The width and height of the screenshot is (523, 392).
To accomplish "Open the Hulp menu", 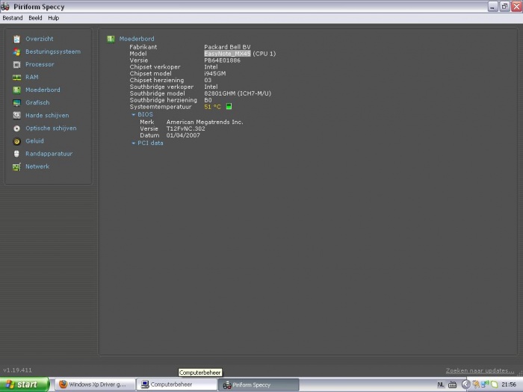I will tap(53, 18).
